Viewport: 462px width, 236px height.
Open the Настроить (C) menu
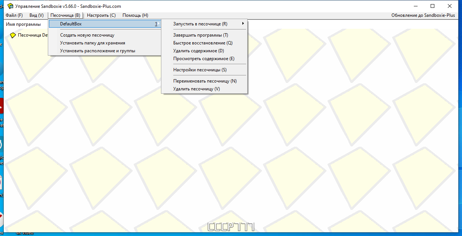pos(101,15)
